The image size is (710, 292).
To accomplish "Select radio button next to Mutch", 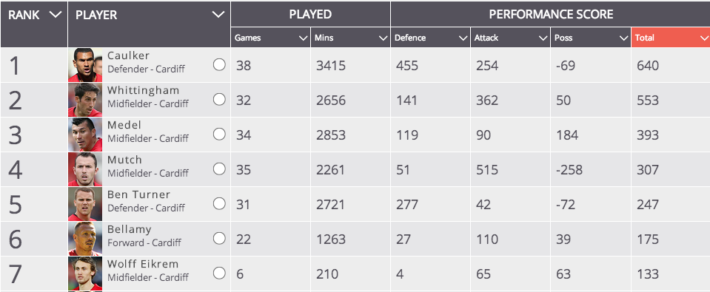I will 219,169.
